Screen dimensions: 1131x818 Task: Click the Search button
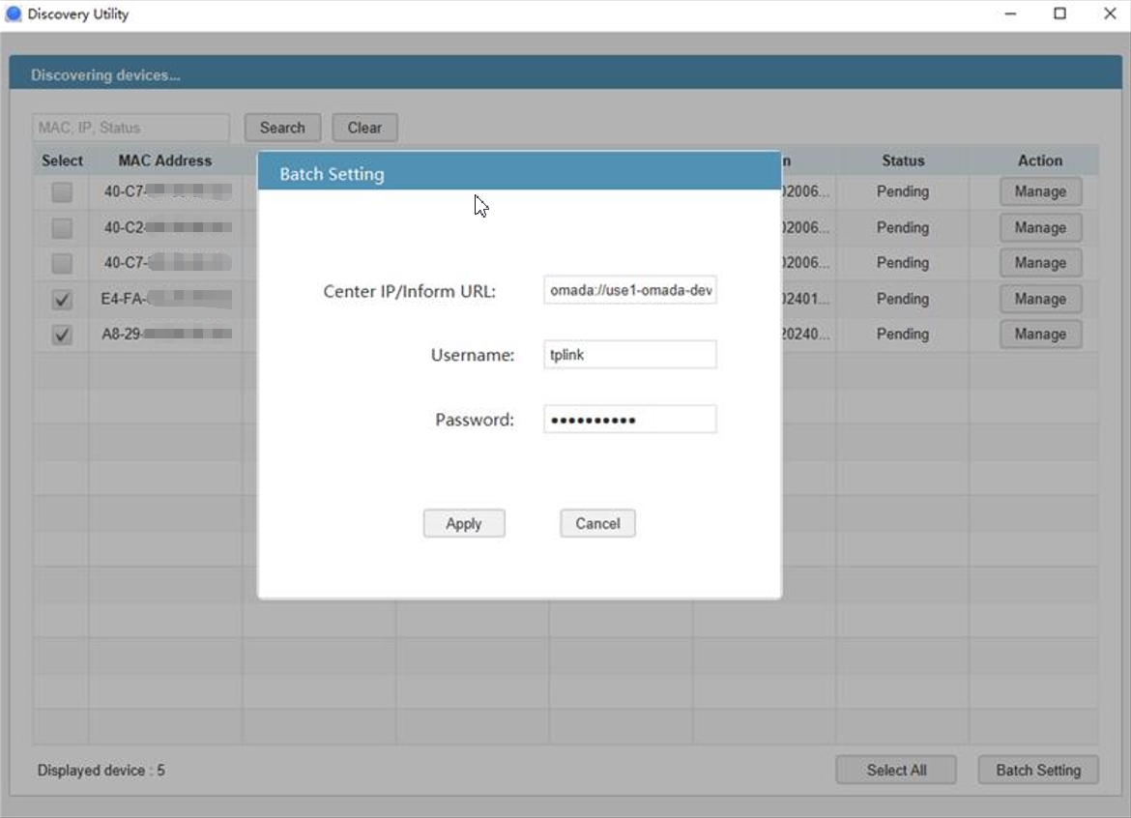click(x=282, y=128)
